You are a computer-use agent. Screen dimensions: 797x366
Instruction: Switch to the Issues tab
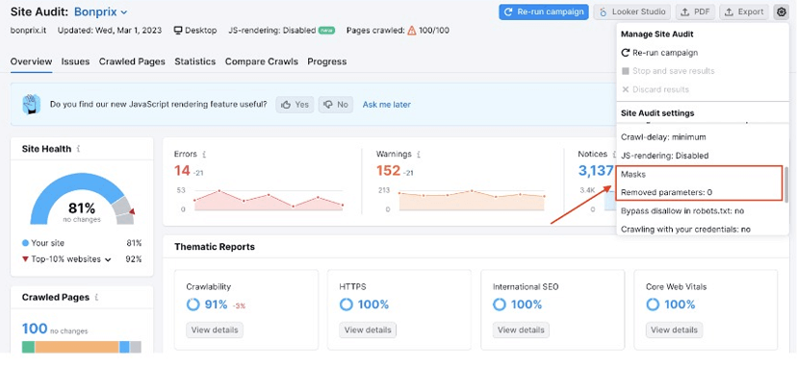75,61
